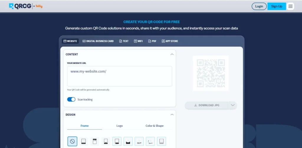Click the bitly logo link
The image size is (302, 148).
click(x=39, y=6)
